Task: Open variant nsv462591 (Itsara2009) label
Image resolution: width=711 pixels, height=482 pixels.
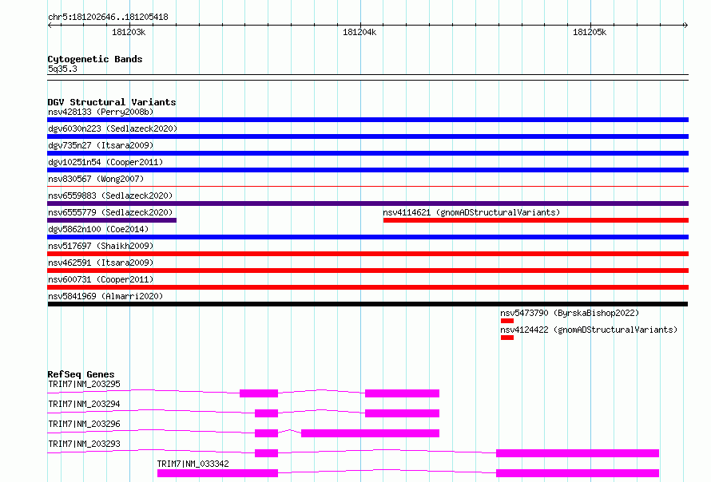Action: [x=101, y=263]
